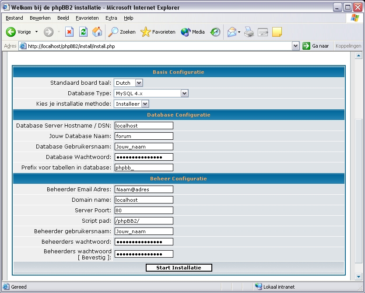365x293 pixels.
Task: Stop loading with the red X icon
Action: pos(69,32)
